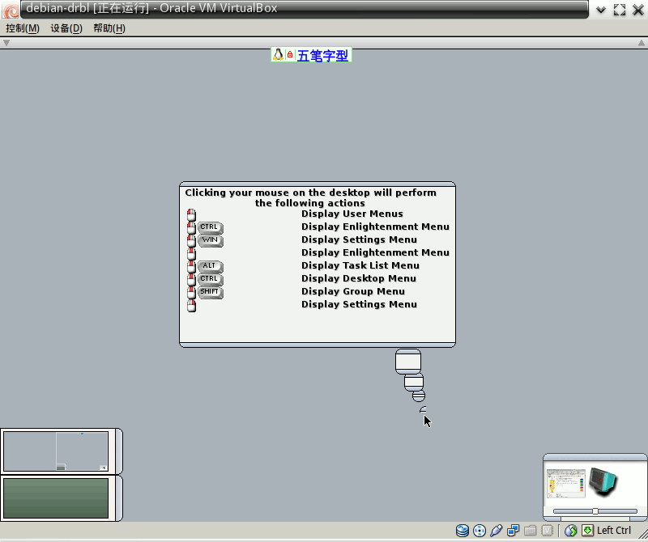The image size is (648, 542).
Task: Toggle fullscreen with the title bar arrows button
Action: [x=620, y=10]
